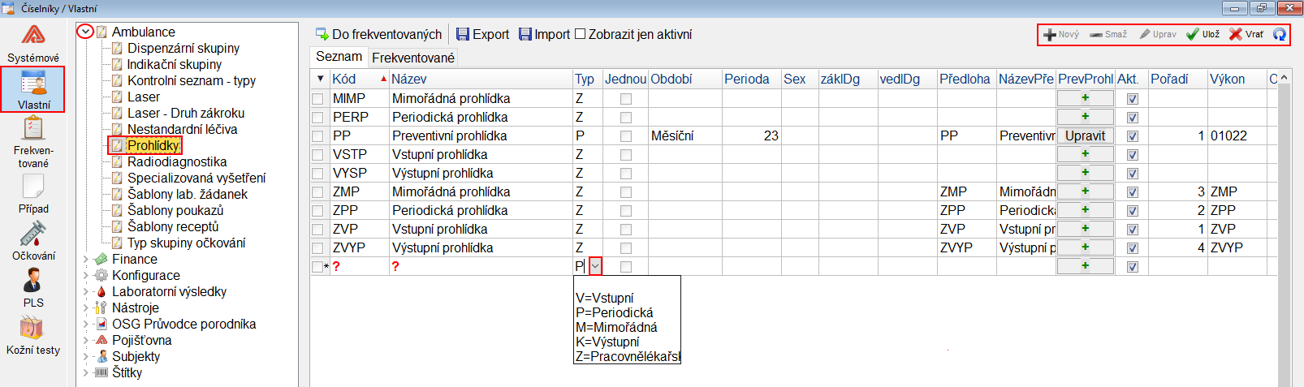Save changes with the Ulož button
The width and height of the screenshot is (1304, 387).
tap(1203, 34)
